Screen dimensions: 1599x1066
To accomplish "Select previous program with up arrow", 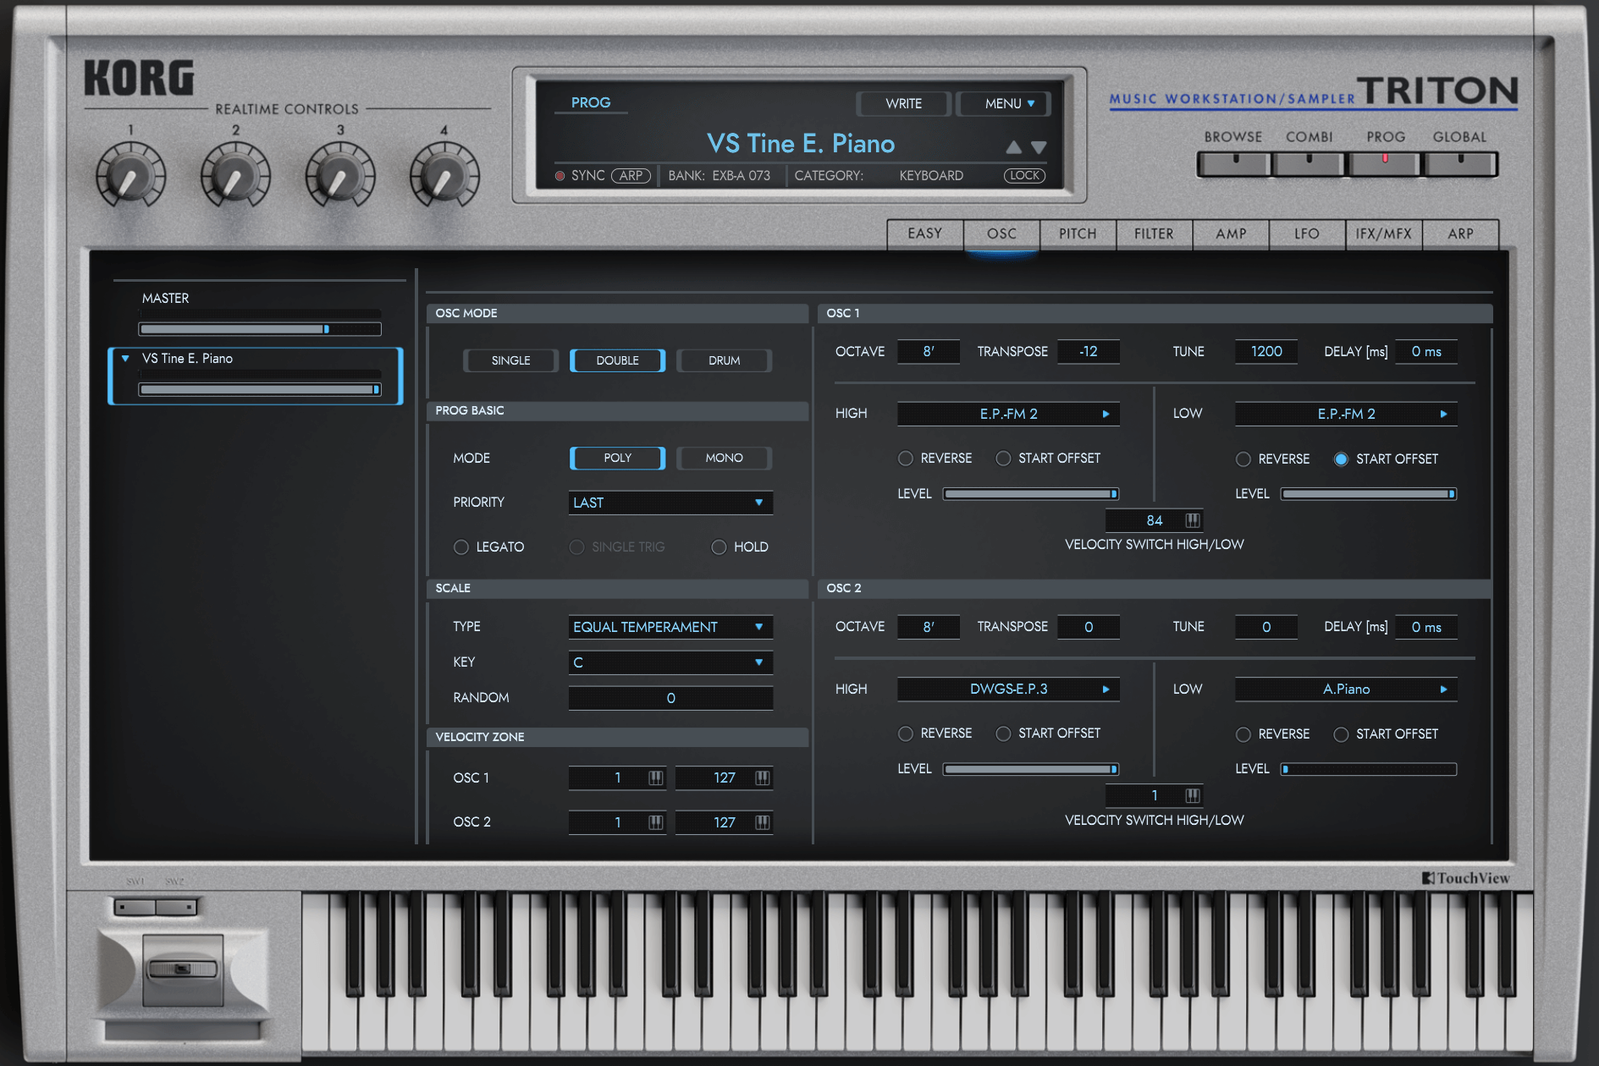I will coord(1013,147).
